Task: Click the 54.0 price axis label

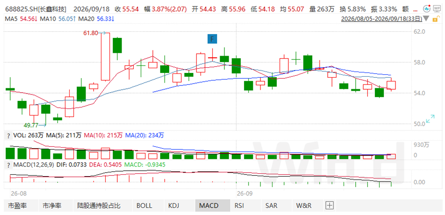Action: coord(419,93)
